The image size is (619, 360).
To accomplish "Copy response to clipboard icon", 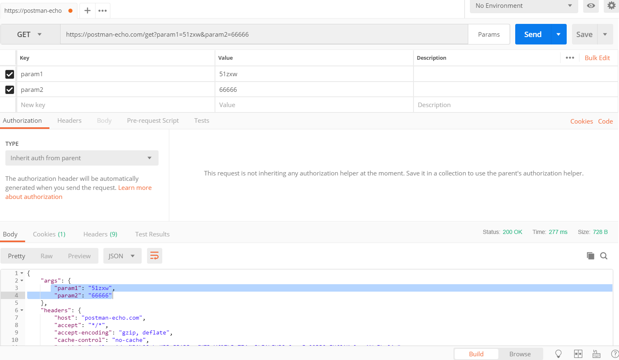I will tap(591, 256).
